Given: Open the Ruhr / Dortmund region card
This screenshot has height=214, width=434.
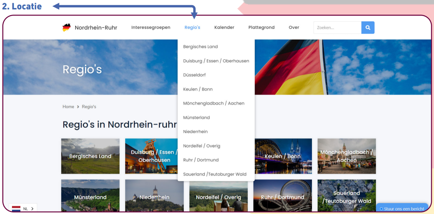Looking at the screenshot, I should [x=283, y=196].
